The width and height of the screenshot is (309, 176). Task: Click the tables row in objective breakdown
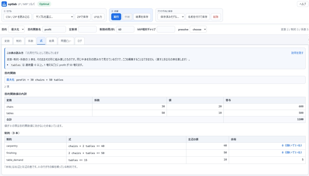point(155,113)
